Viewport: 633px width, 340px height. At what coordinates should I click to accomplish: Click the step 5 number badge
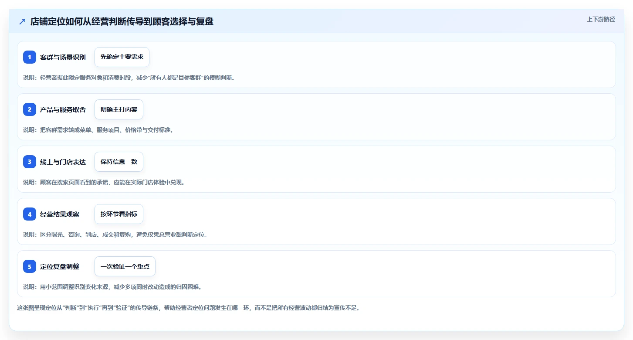click(x=30, y=266)
